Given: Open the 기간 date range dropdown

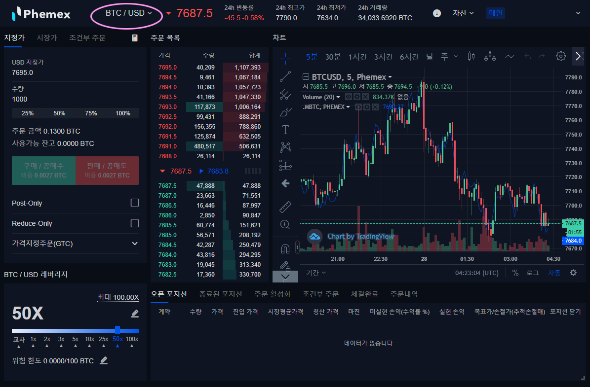Looking at the screenshot, I should 316,273.
